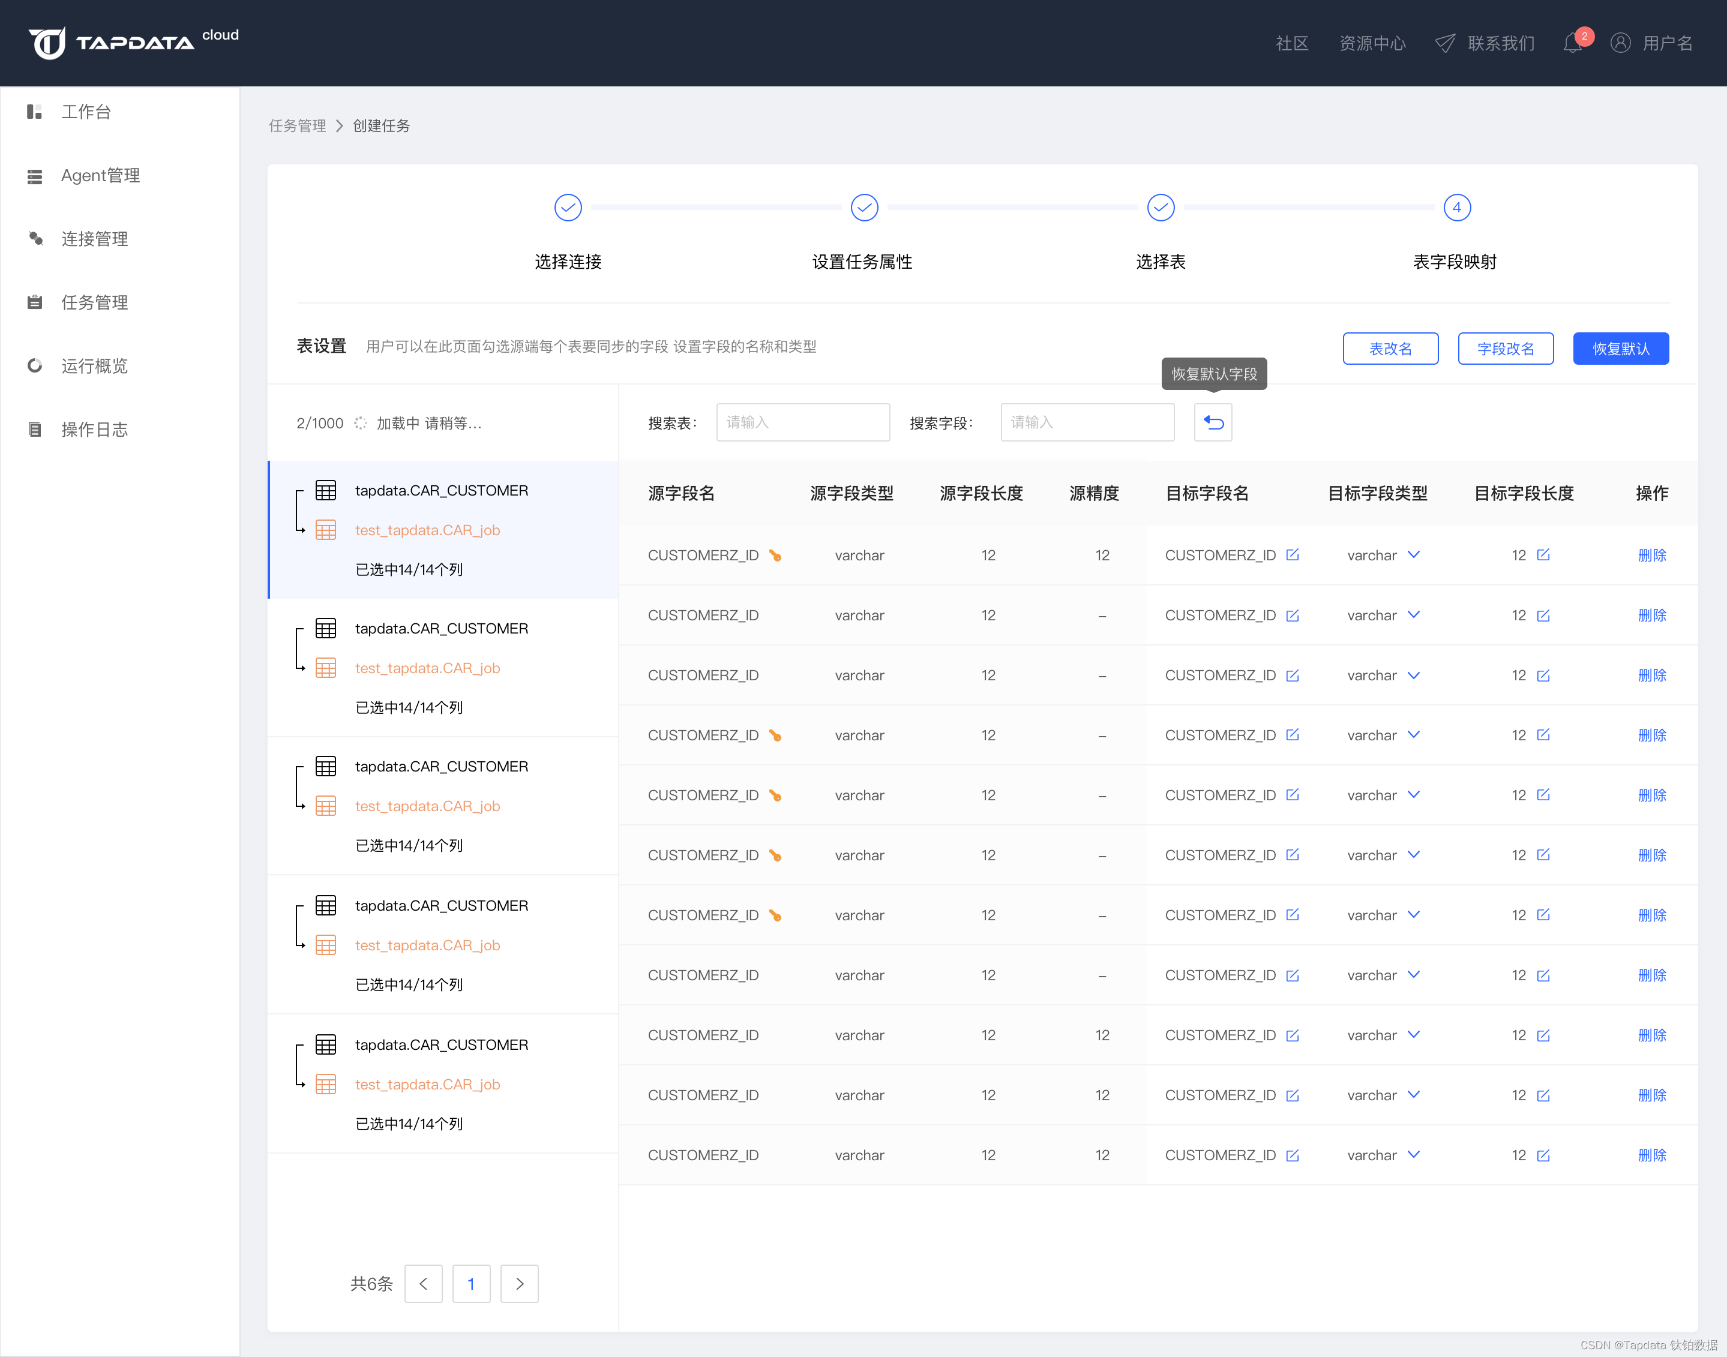This screenshot has height=1357, width=1727.
Task: Click the 搜索表 input field
Action: tap(803, 422)
